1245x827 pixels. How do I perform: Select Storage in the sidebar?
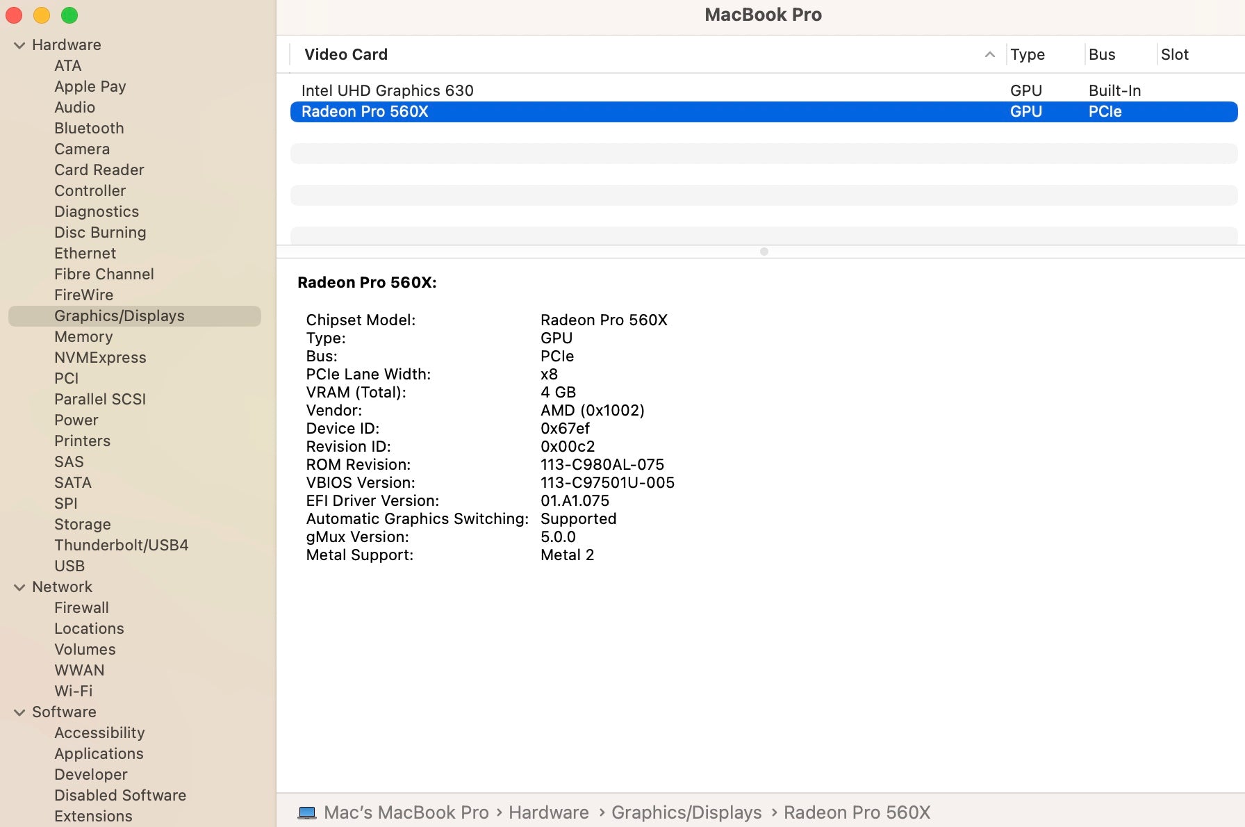pyautogui.click(x=82, y=525)
